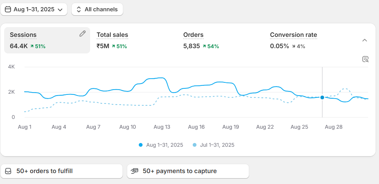Click the pencil edit icon on Sessions card
This screenshot has width=379, height=184.
tap(83, 34)
